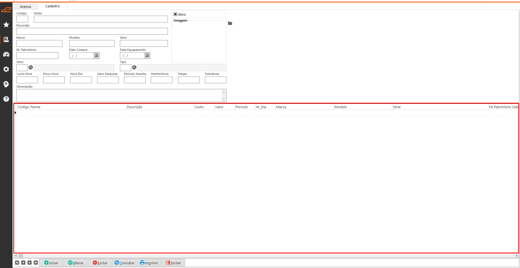Select the Cadastro tab
Viewport: 520px width, 268px height.
[x=52, y=6]
